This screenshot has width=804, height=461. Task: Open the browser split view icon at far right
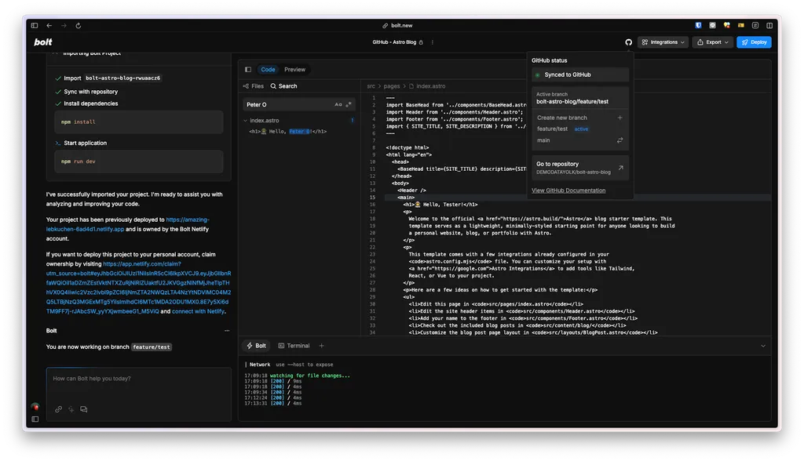coord(769,25)
